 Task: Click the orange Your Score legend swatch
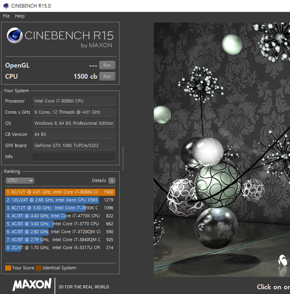pos(8,268)
